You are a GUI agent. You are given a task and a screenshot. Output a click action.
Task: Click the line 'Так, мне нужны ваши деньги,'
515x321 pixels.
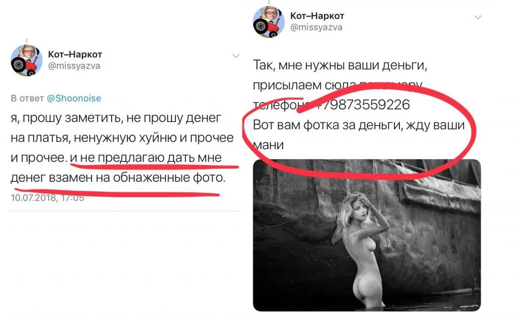(x=340, y=65)
